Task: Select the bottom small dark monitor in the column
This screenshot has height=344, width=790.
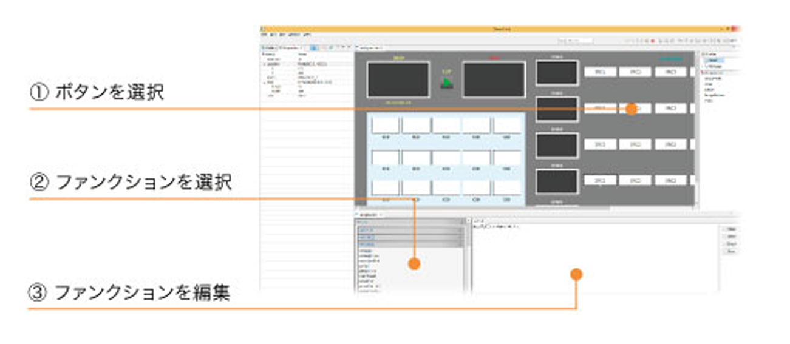Action: coord(556,182)
